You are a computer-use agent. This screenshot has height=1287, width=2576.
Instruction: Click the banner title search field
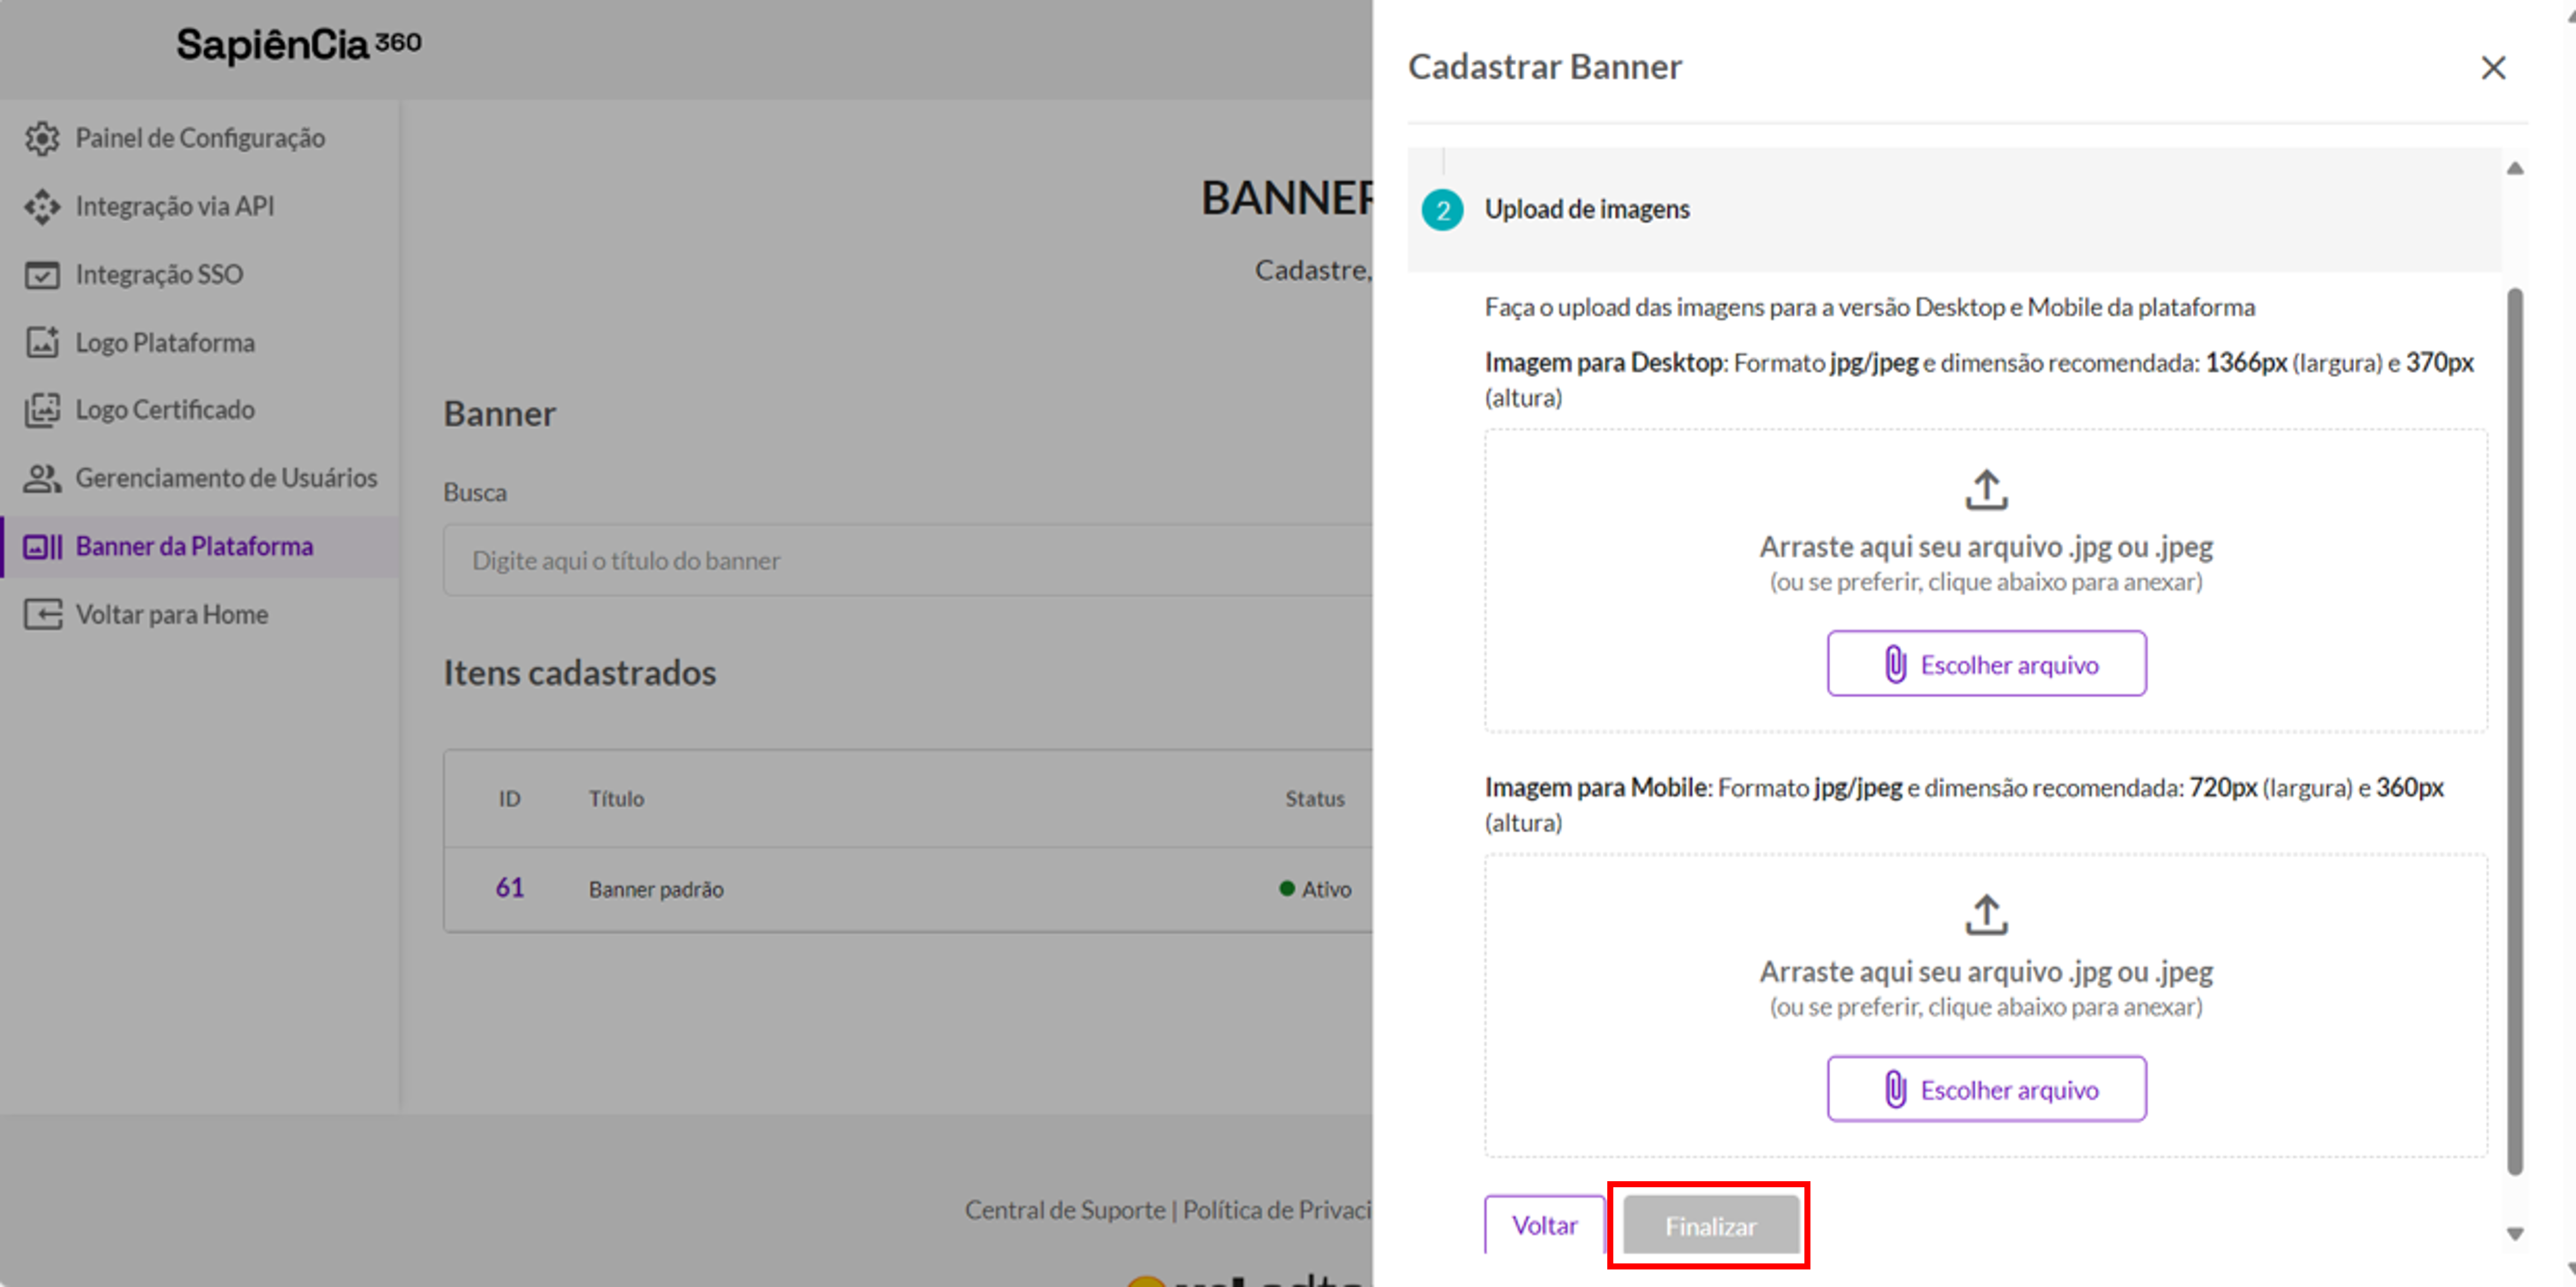click(908, 560)
